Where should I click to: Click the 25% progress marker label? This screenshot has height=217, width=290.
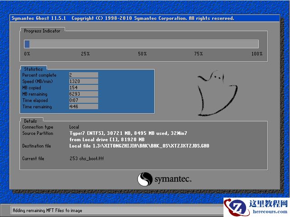click(x=85, y=54)
